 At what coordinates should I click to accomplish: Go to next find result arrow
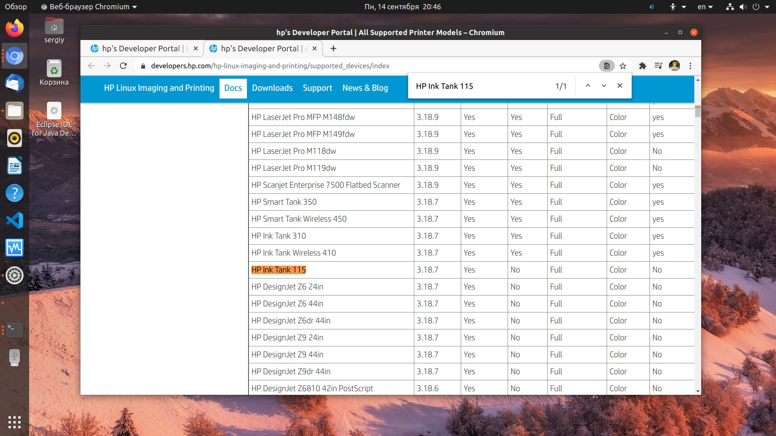(x=604, y=86)
